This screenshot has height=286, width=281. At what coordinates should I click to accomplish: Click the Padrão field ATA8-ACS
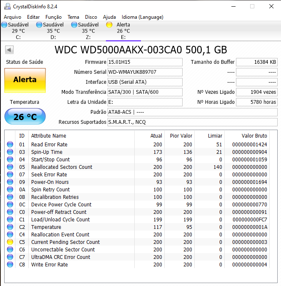pos(193,112)
